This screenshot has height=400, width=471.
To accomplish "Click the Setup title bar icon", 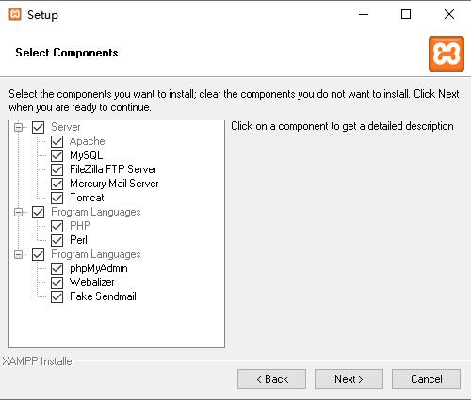I will (15, 14).
